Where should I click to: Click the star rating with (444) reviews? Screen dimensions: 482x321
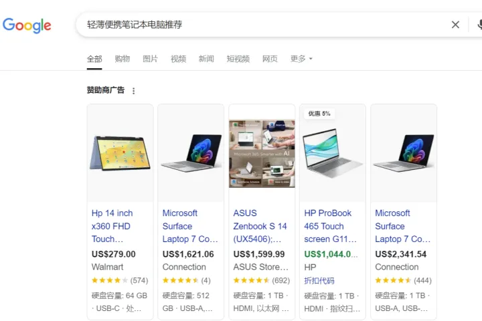tap(403, 280)
